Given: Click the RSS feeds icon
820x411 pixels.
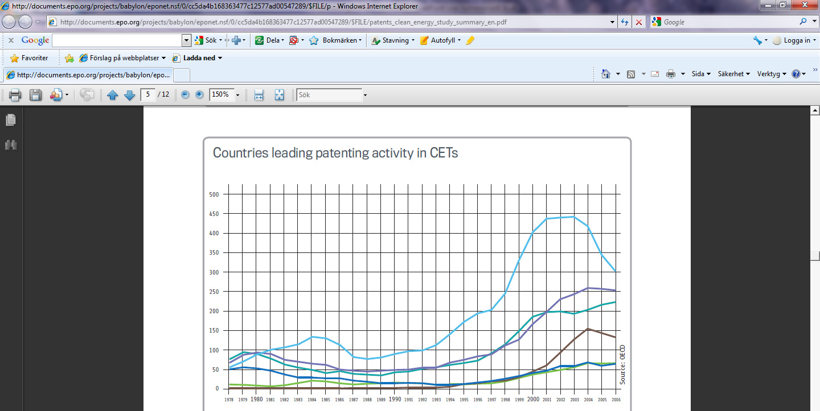Looking at the screenshot, I should tap(631, 74).
